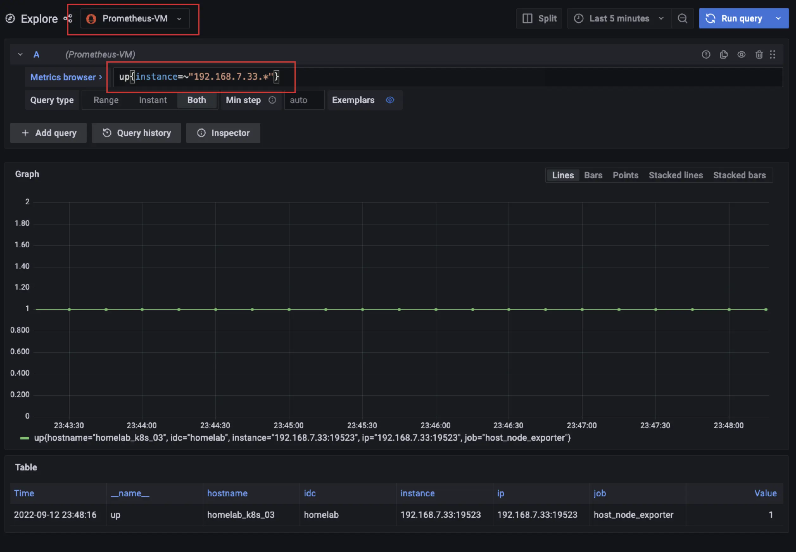The width and height of the screenshot is (796, 552).
Task: Switch graph style to Points
Action: click(x=625, y=175)
